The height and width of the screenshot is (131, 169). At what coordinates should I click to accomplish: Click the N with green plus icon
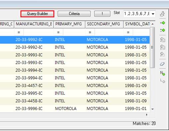162,73
